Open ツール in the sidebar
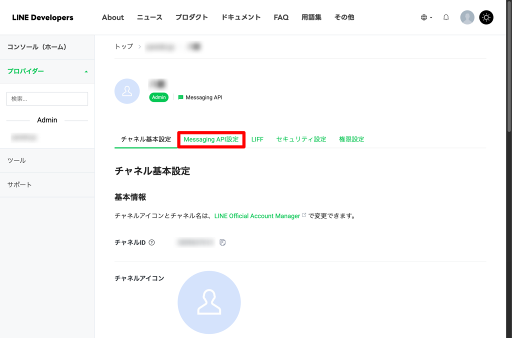This screenshot has width=512, height=338. [16, 160]
